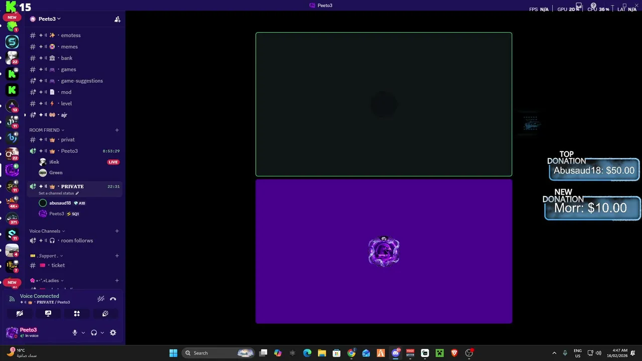Open Microsoft Edge from taskbar
The width and height of the screenshot is (642, 361).
tap(307, 353)
